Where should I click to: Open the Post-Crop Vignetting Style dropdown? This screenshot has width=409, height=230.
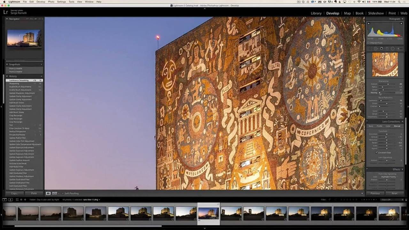[x=388, y=177]
